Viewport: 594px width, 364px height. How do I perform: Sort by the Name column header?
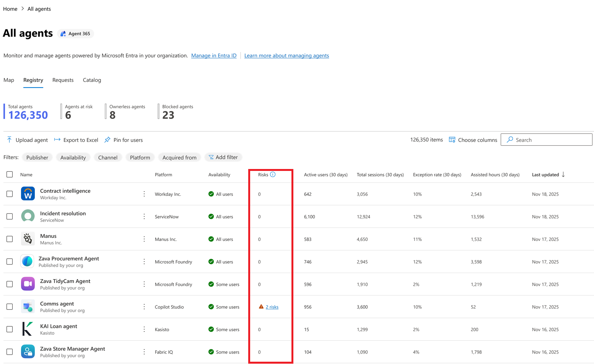click(26, 175)
